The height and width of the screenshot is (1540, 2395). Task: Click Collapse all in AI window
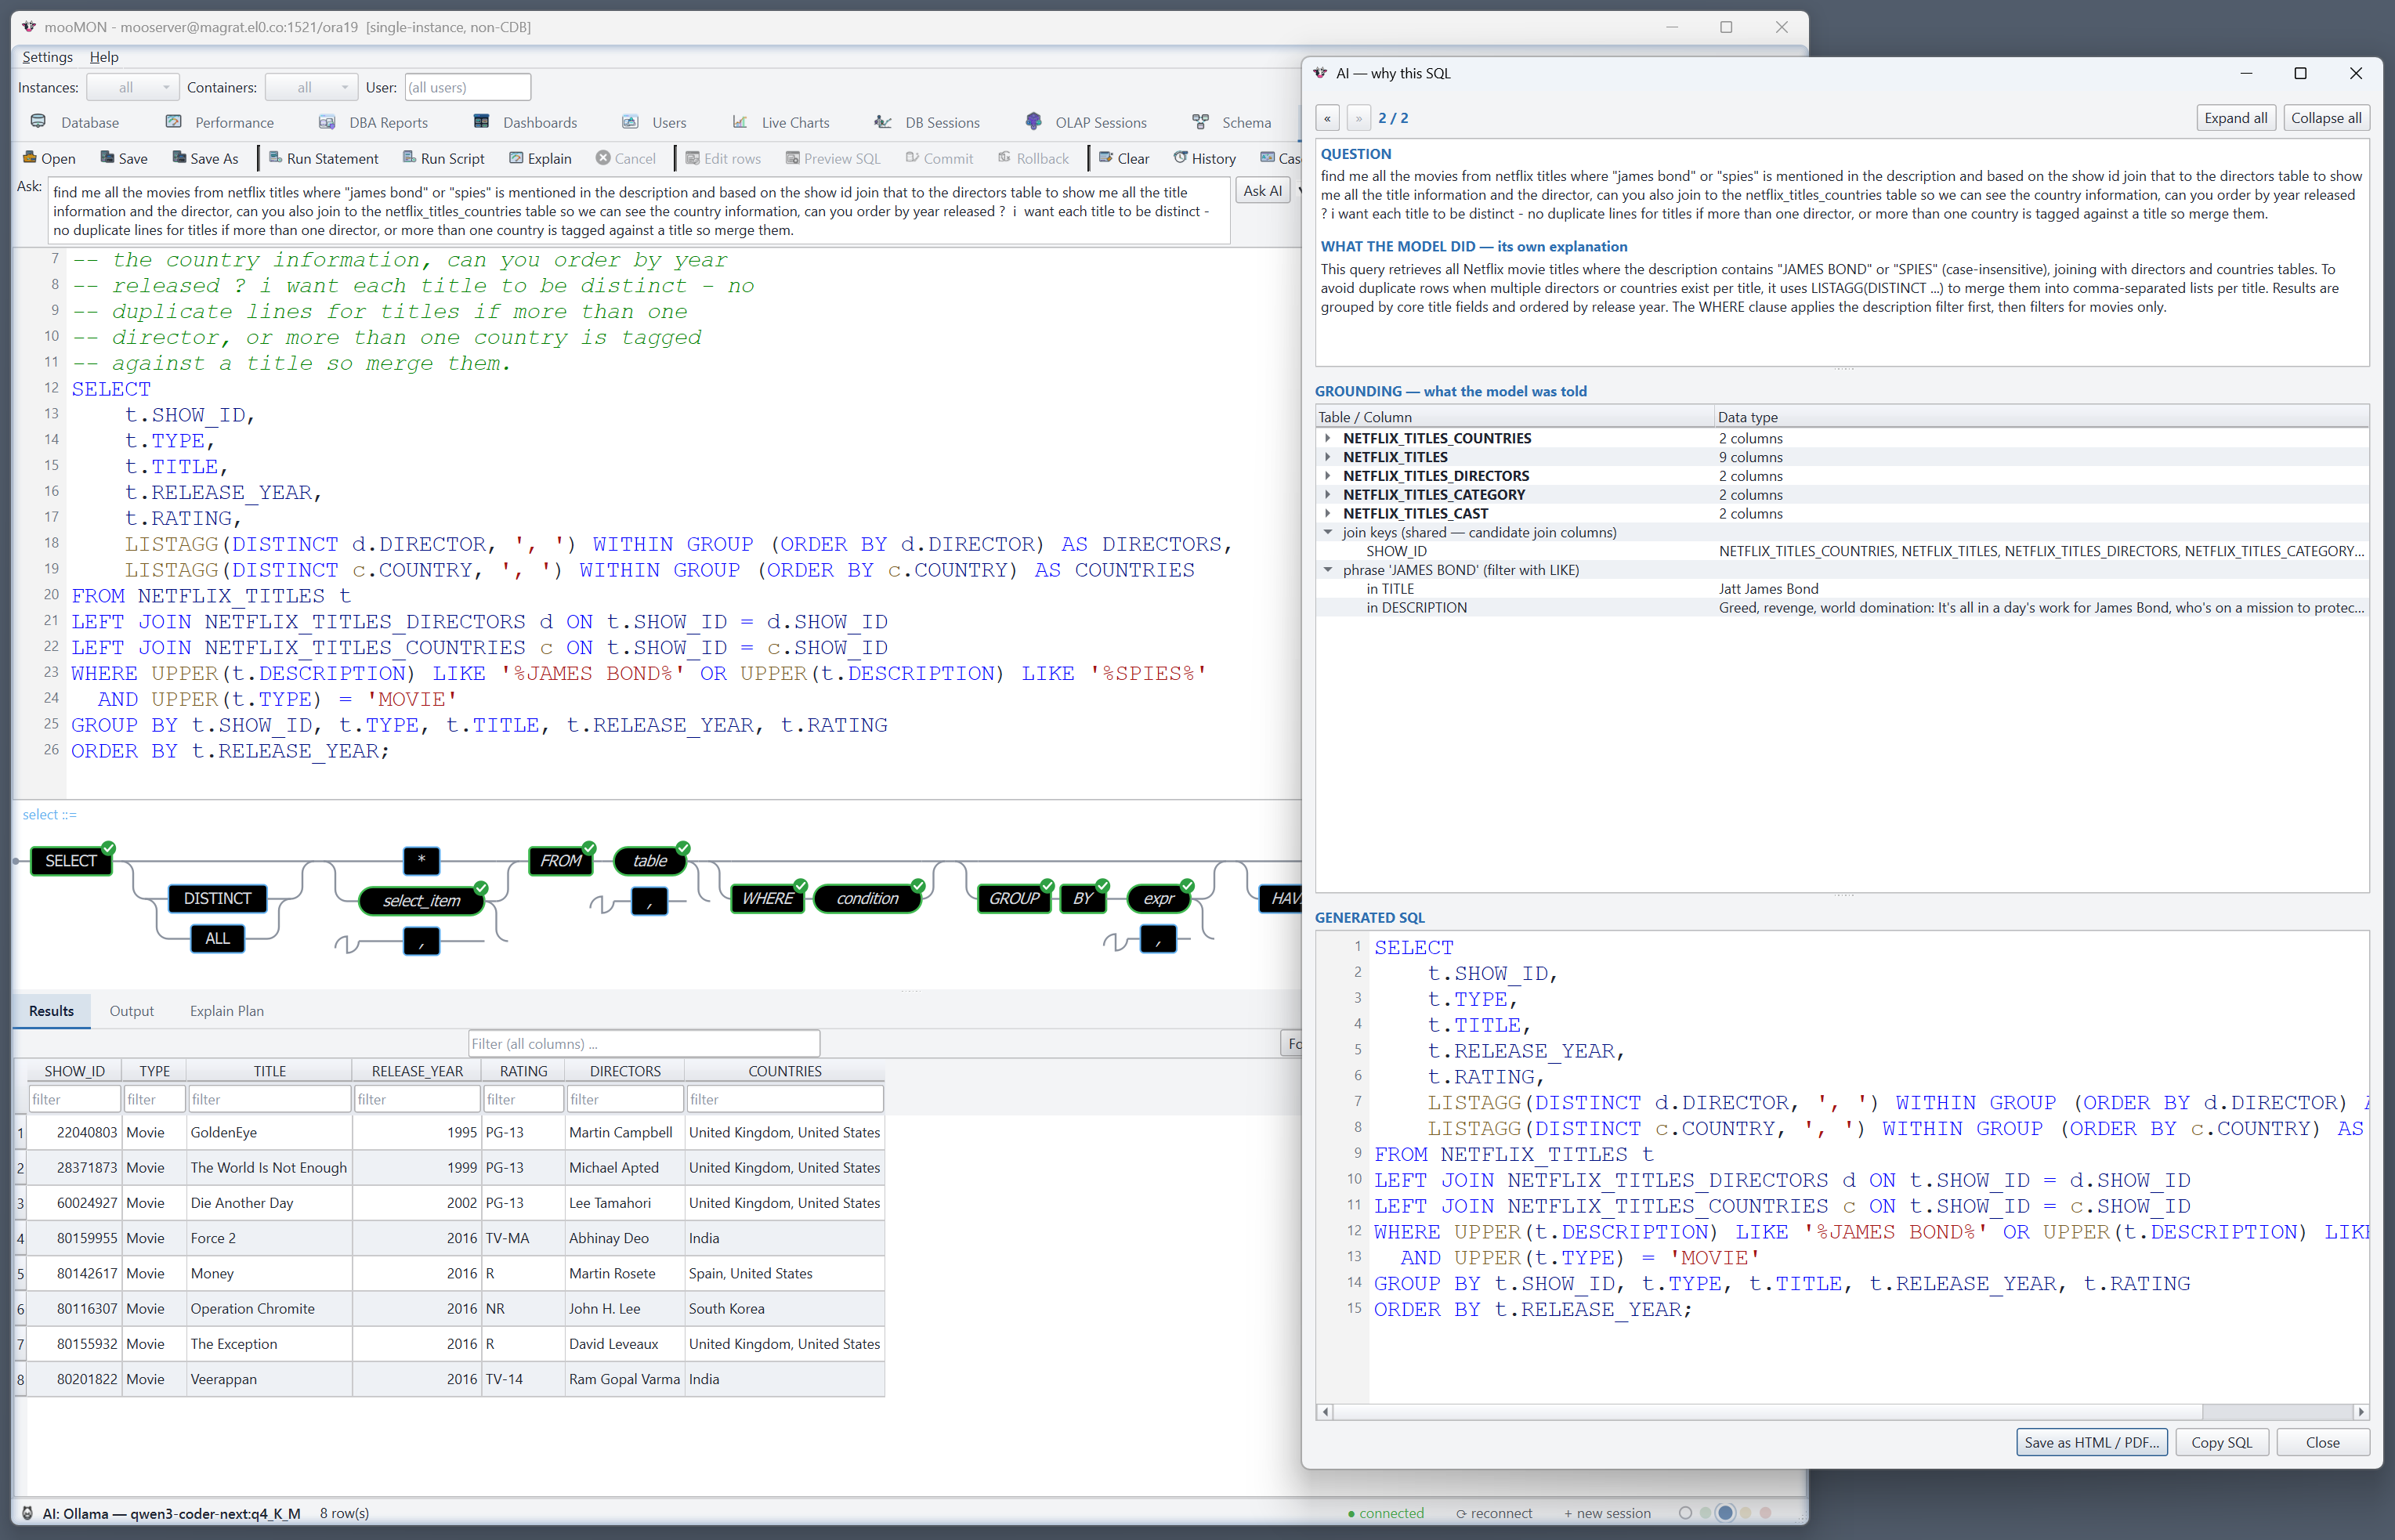2326,118
